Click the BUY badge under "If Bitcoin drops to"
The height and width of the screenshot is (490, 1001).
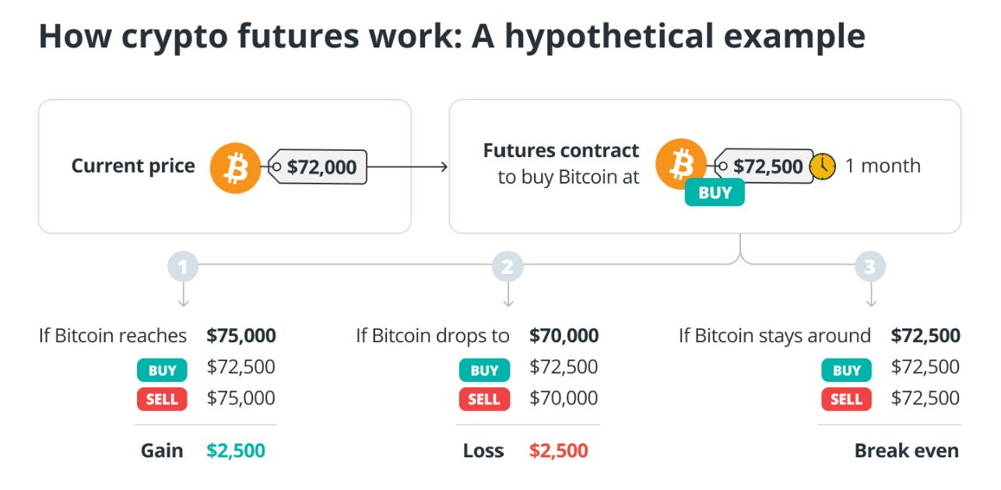pyautogui.click(x=484, y=369)
